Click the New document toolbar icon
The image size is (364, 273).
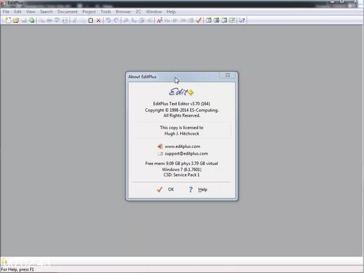[8, 20]
